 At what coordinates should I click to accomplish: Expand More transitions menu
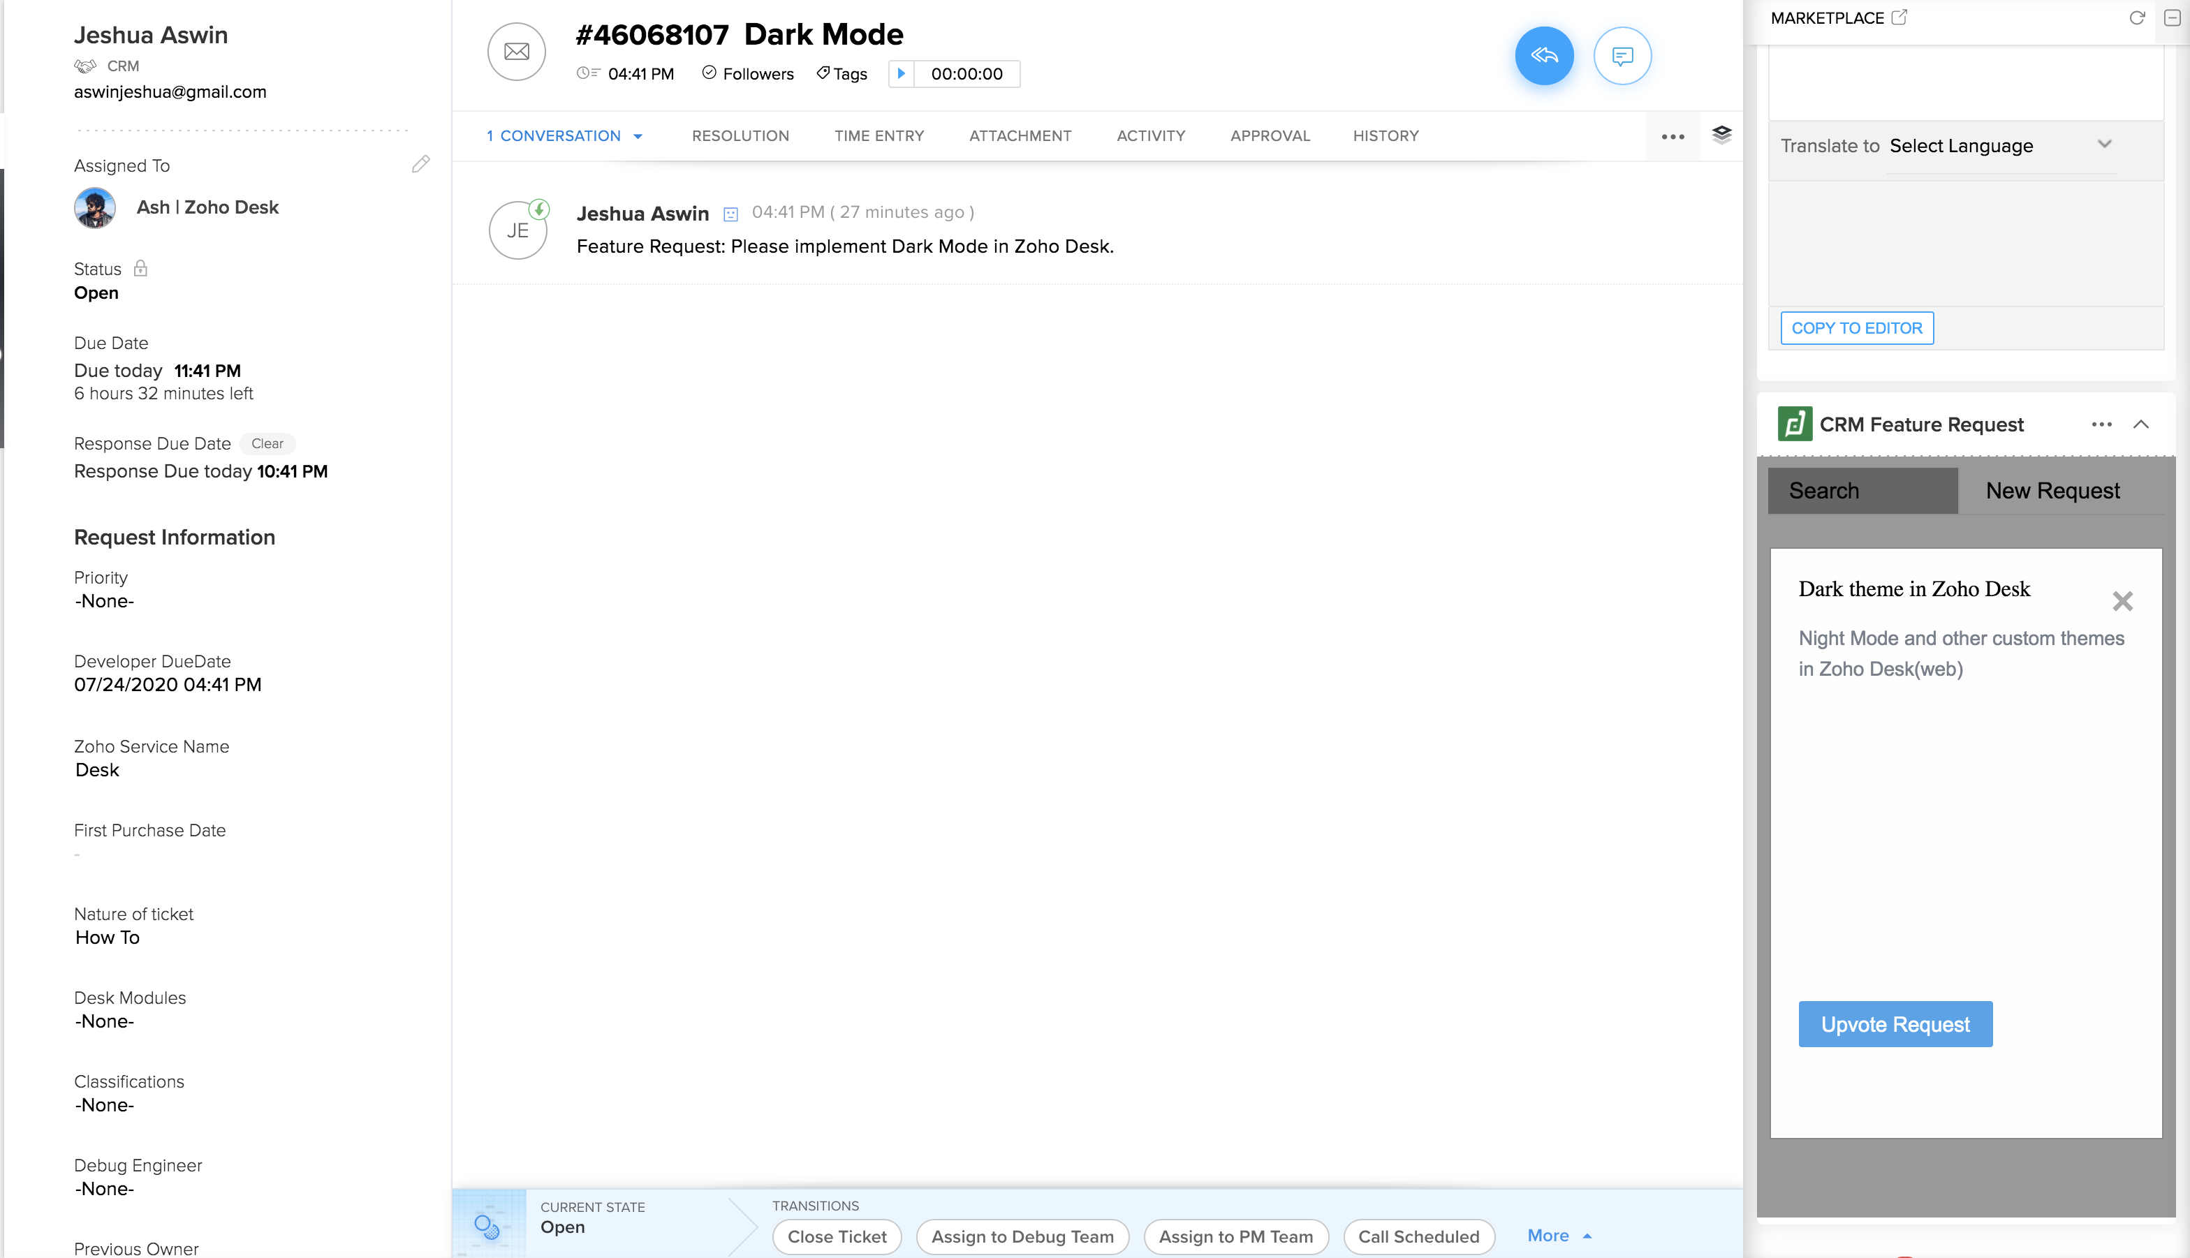(1558, 1236)
